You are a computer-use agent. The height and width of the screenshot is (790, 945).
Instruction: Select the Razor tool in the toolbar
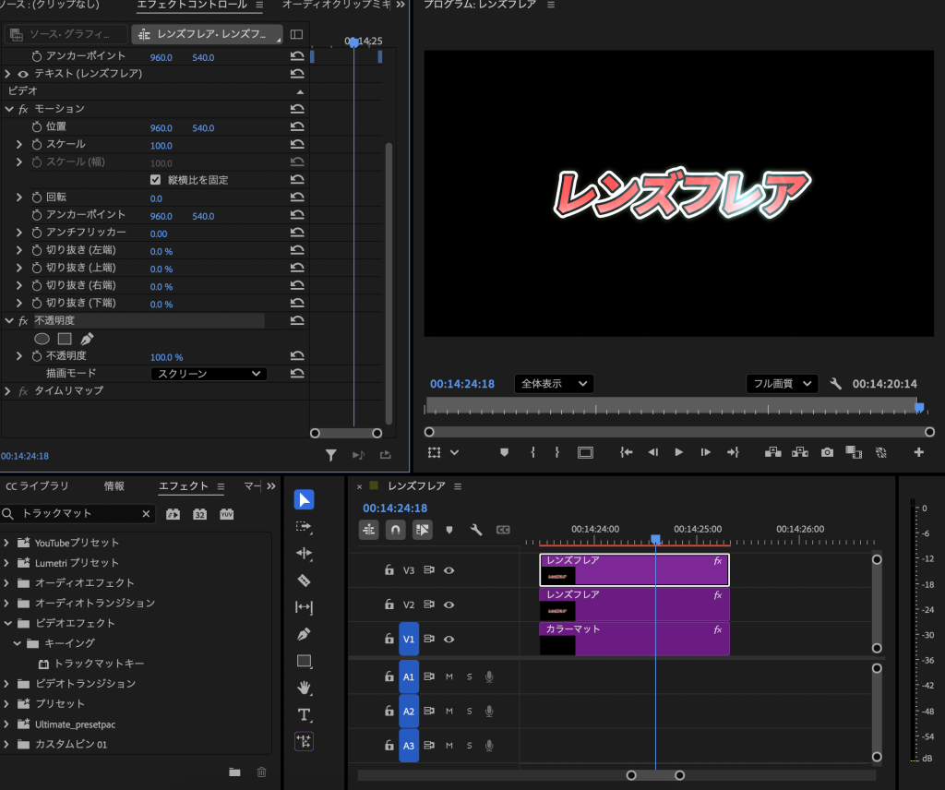(x=304, y=581)
